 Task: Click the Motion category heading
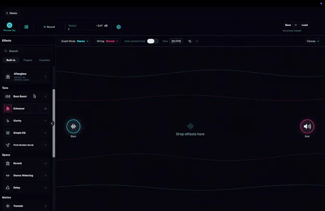click(6, 198)
